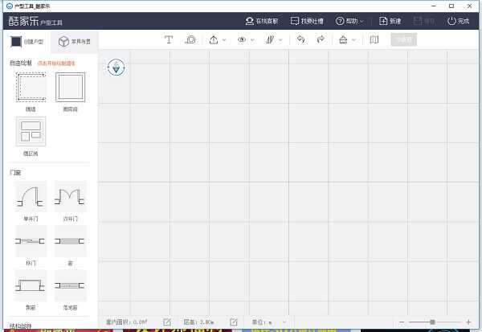This screenshot has width=482, height=332.
Task: Open the eye visibility options dropdown
Action: (x=245, y=39)
